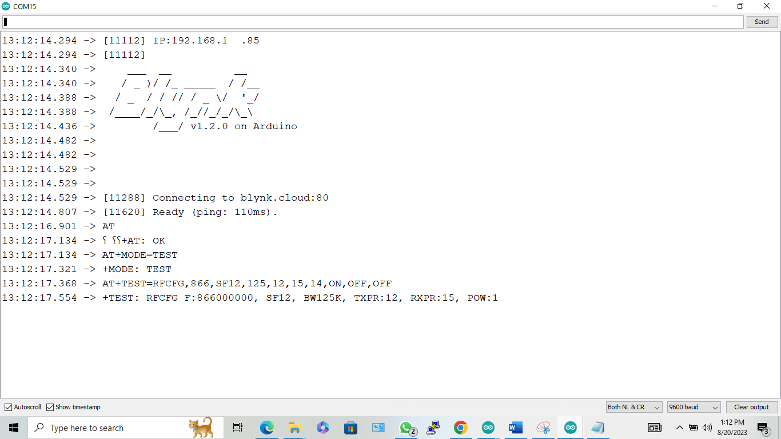Screen dimensions: 781x439
Task: Switch to the active Arduino serial monitor taskbar icon
Action: tap(571, 428)
